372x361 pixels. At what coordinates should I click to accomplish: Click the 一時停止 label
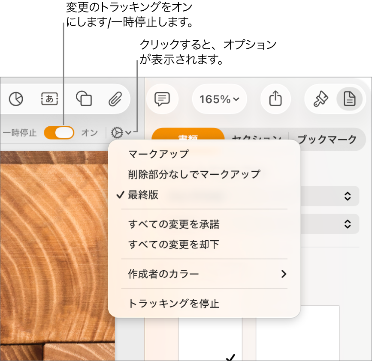tap(19, 133)
